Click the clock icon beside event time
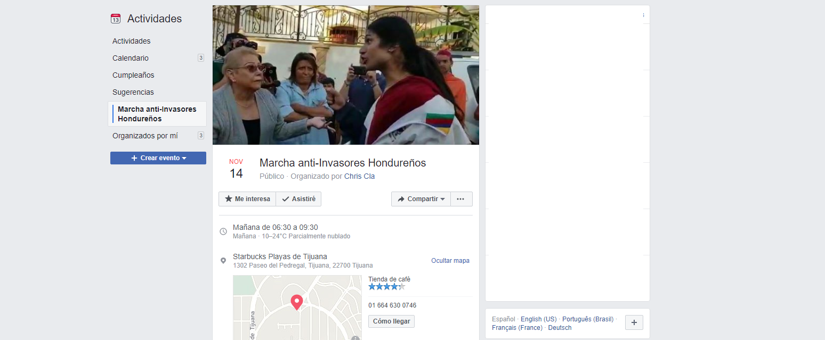825x340 pixels. 223,231
